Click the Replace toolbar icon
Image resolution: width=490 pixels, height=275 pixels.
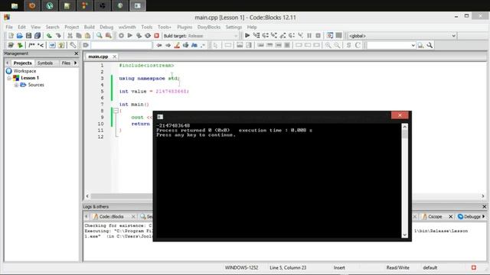(x=109, y=36)
